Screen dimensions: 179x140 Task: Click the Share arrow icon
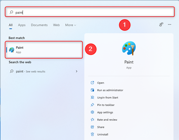[92, 127]
